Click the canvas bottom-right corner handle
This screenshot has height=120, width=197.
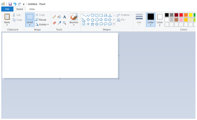[x=118, y=78]
